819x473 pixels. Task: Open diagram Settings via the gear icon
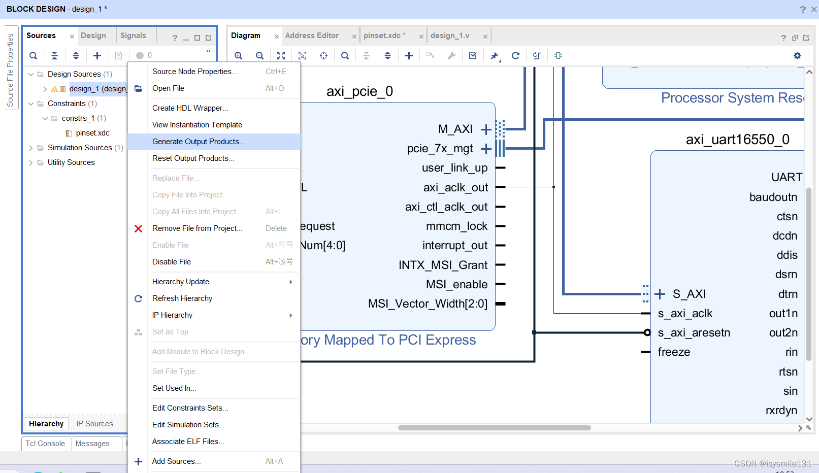797,55
